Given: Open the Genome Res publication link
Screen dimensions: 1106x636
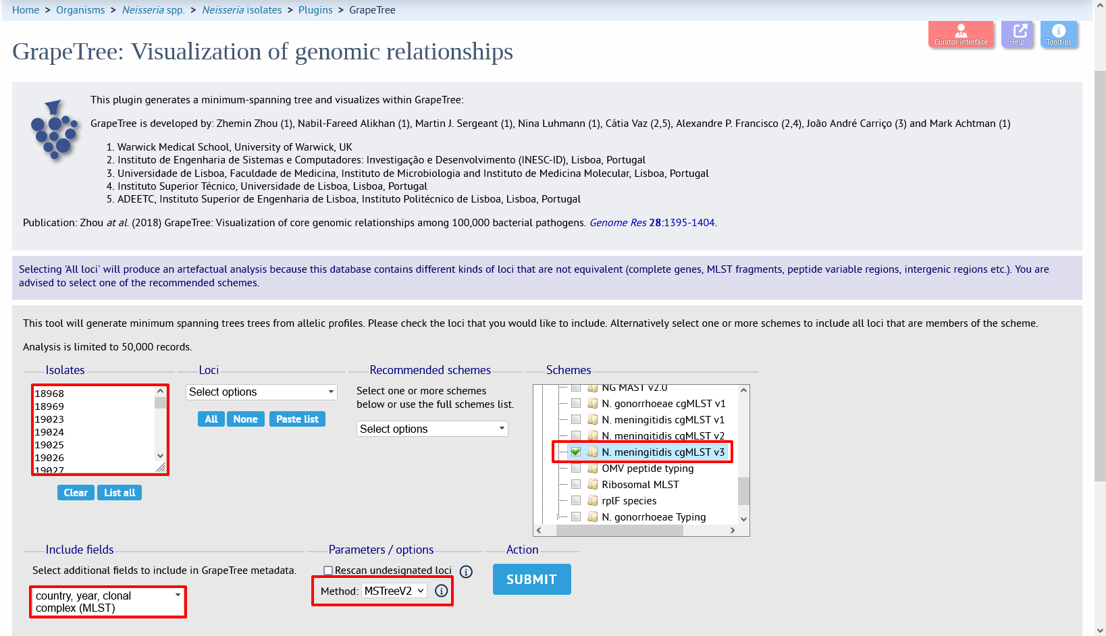Looking at the screenshot, I should 652,223.
